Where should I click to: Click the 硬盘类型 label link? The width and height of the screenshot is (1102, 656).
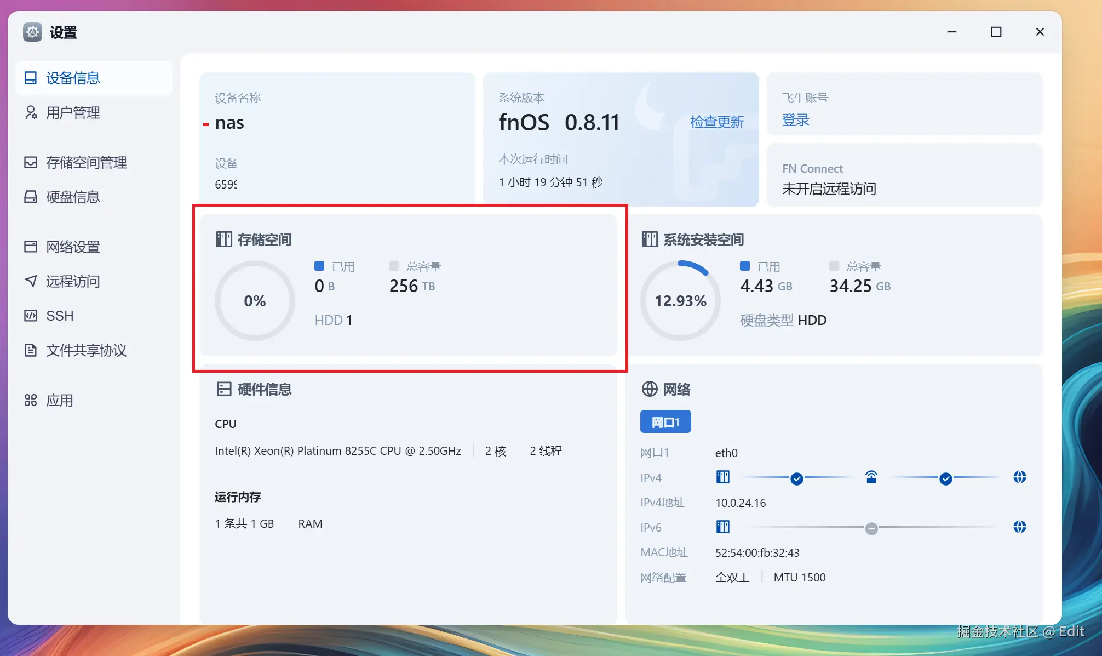pos(766,320)
